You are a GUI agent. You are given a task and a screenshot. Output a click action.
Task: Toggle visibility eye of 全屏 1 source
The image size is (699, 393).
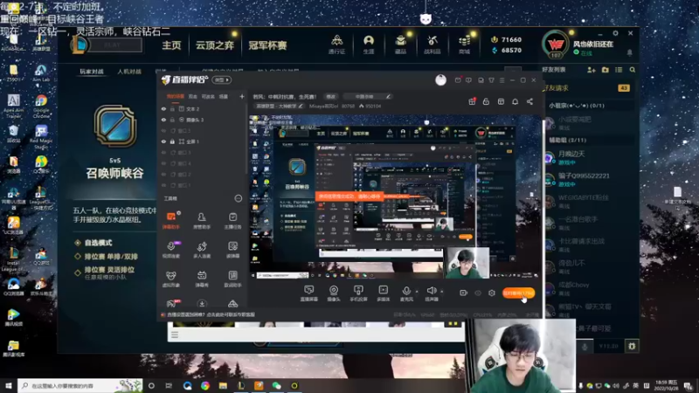tap(163, 141)
